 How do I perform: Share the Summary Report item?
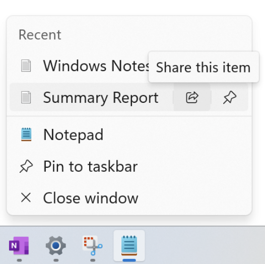(192, 97)
